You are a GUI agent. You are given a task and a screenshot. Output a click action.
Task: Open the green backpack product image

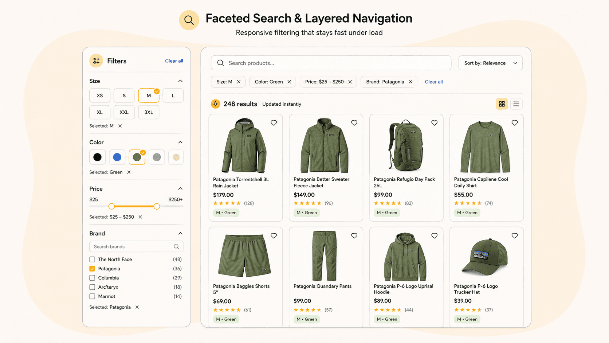pos(406,145)
